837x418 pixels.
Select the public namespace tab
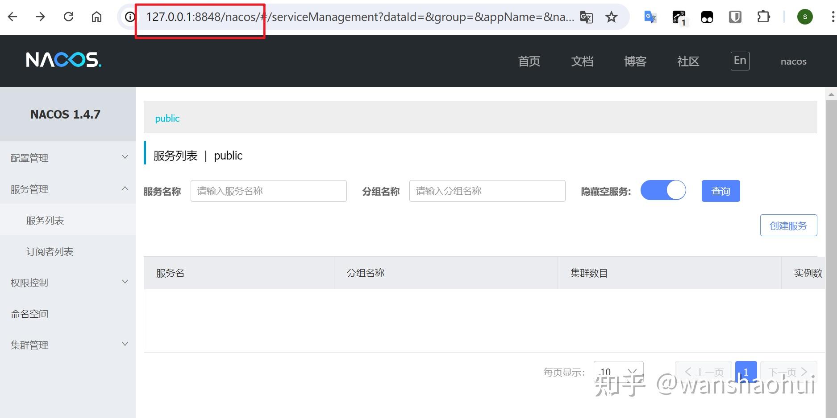167,118
